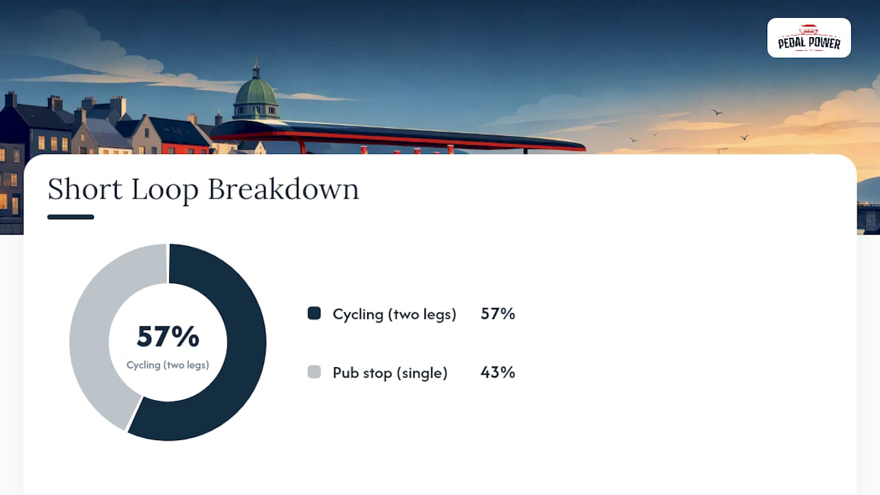Viewport: 880px width, 495px height.
Task: Click the 57% value in the legend row
Action: pyautogui.click(x=498, y=313)
